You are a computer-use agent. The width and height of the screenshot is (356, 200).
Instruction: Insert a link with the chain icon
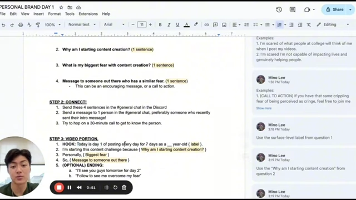tap(206, 24)
